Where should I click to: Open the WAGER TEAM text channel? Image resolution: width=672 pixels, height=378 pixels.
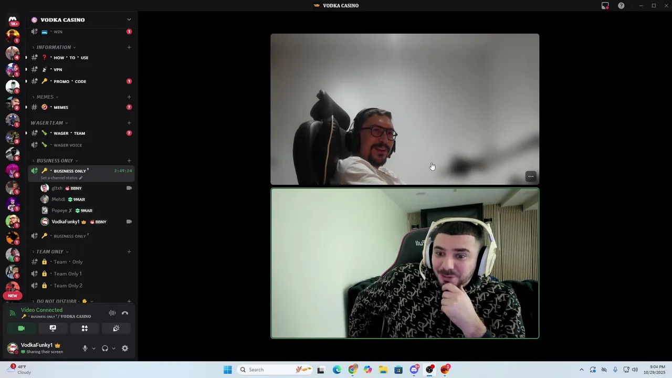[81, 133]
